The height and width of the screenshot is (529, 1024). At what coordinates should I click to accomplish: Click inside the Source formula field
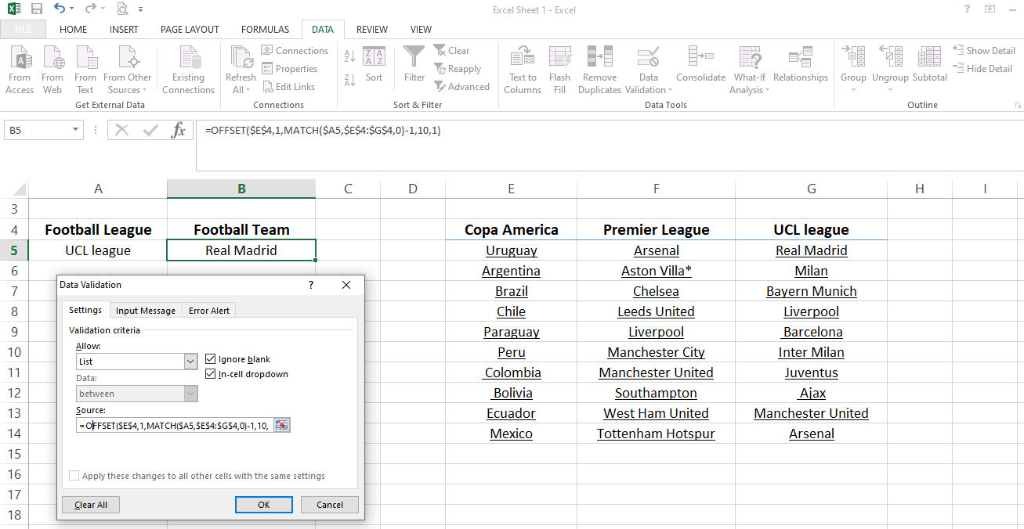click(174, 425)
